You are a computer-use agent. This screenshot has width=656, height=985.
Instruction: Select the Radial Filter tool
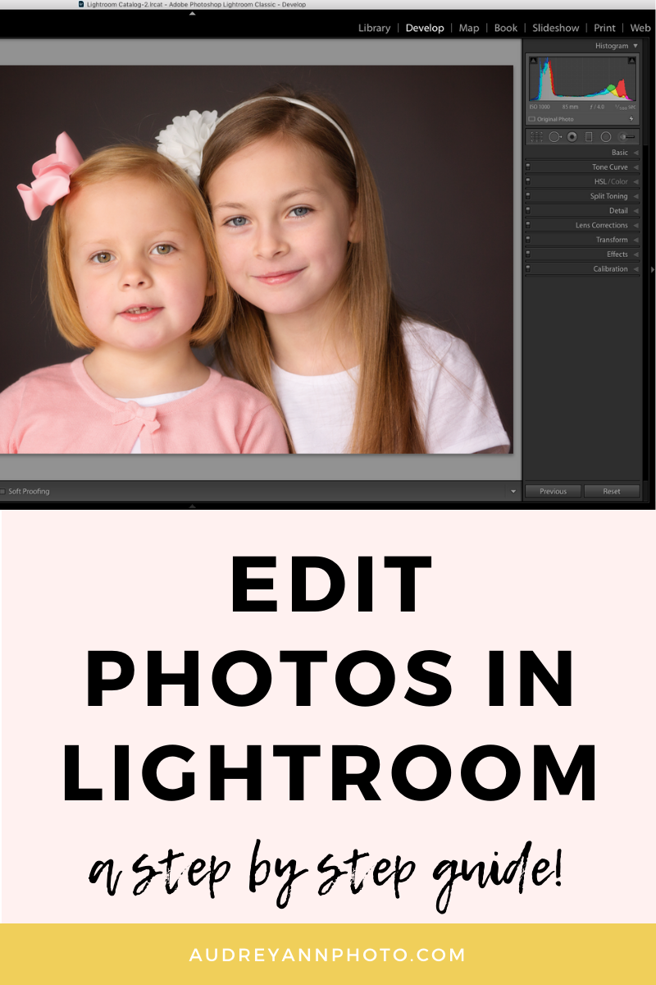[606, 137]
